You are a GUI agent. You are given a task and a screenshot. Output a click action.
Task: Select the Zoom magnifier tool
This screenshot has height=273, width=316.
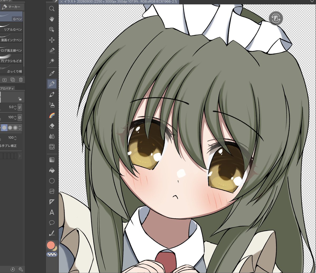pyautogui.click(x=52, y=8)
